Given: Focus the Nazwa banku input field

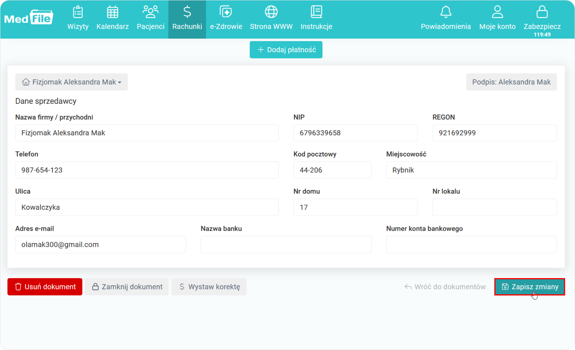Looking at the screenshot, I should tap(286, 245).
